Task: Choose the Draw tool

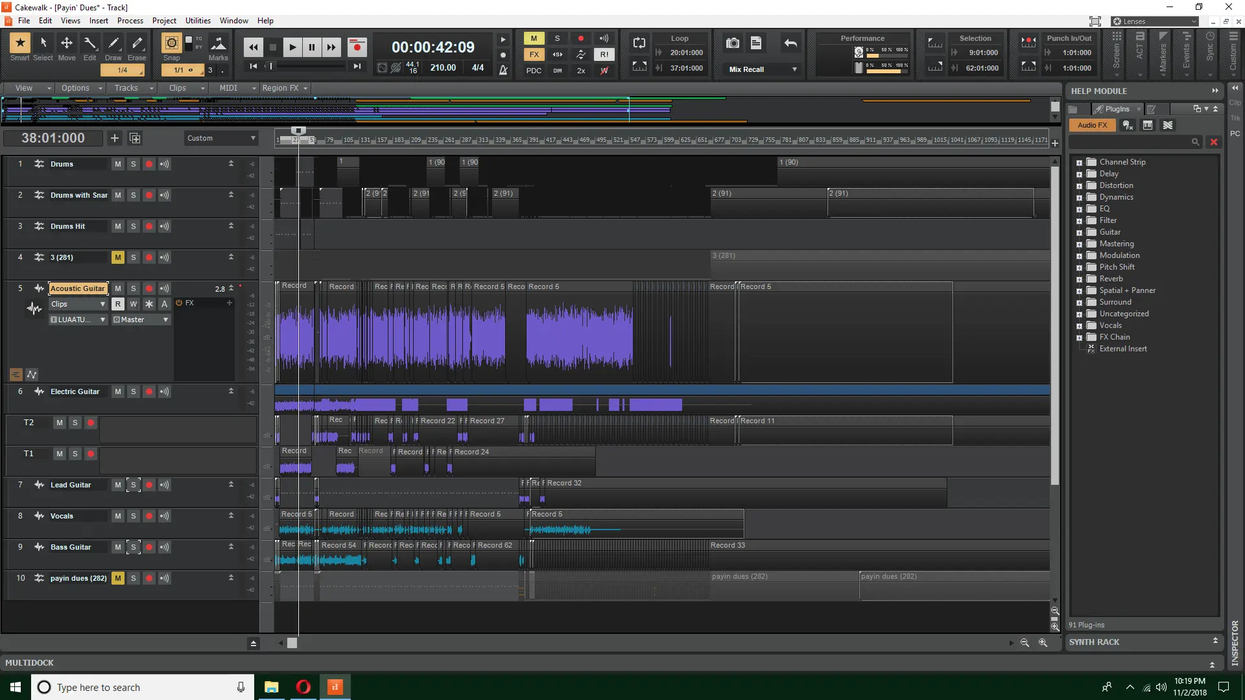Action: tap(113, 44)
